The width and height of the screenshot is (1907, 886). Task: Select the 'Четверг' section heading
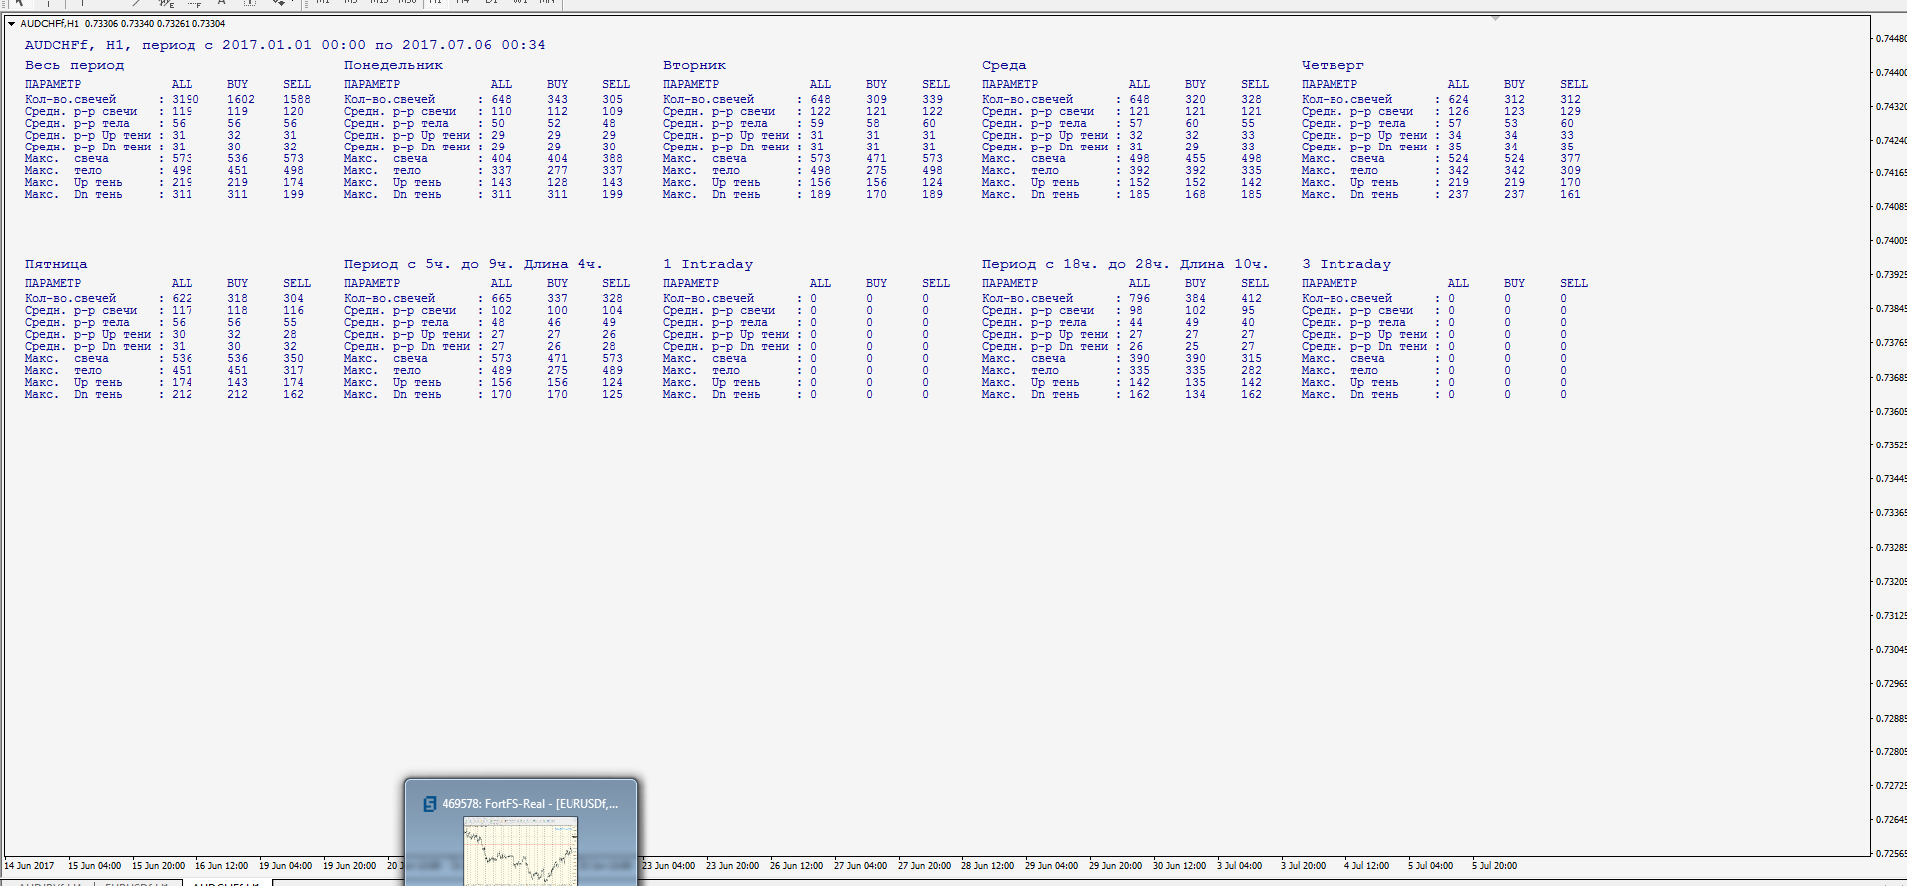click(x=1333, y=65)
